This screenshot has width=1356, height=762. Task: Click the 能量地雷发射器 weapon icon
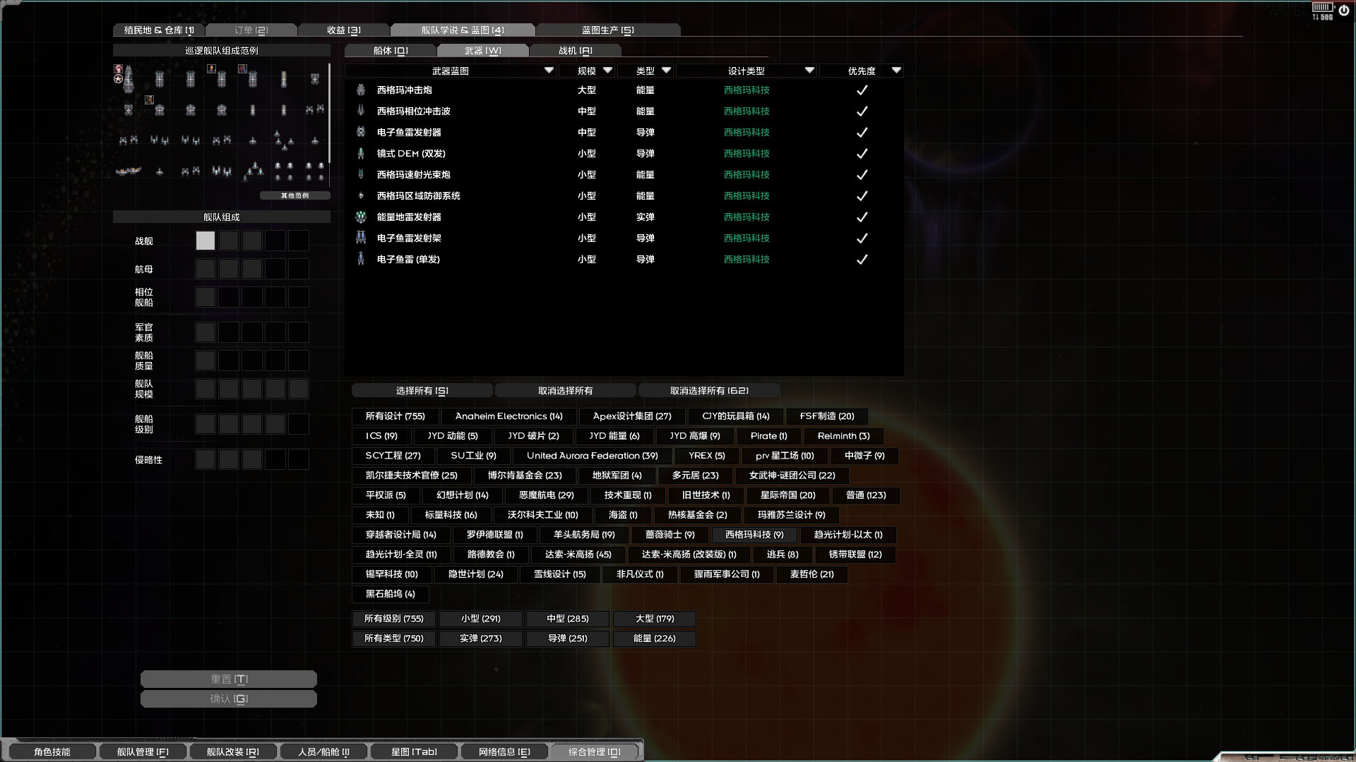pyautogui.click(x=361, y=217)
